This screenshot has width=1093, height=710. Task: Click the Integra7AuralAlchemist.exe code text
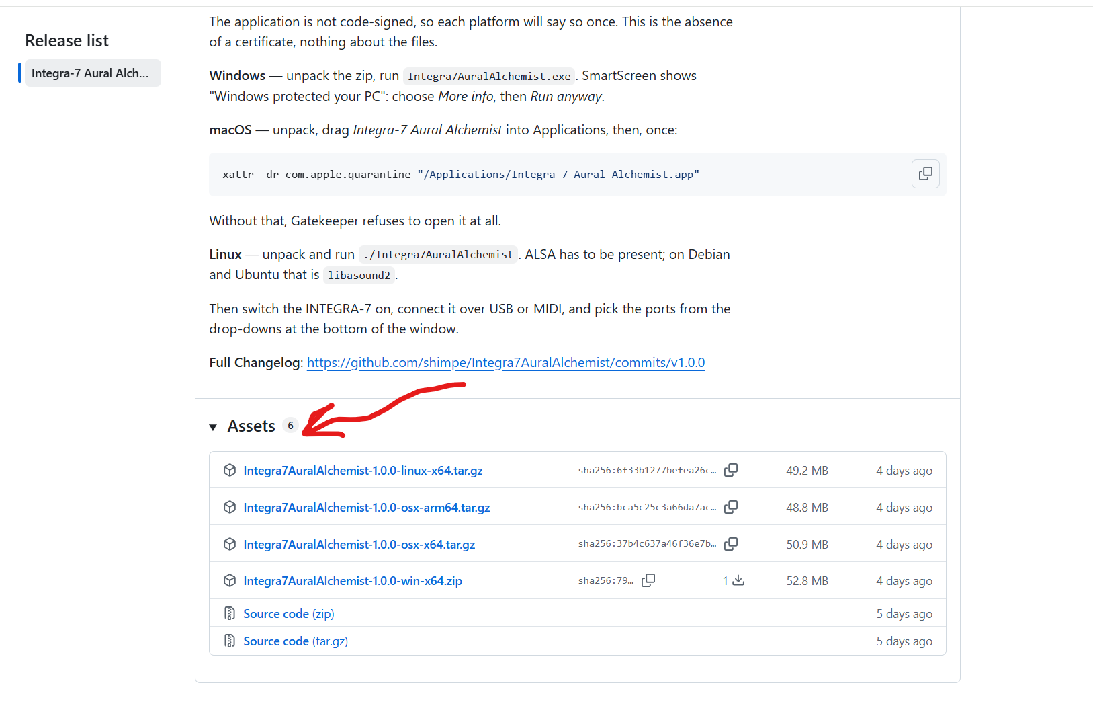489,77
